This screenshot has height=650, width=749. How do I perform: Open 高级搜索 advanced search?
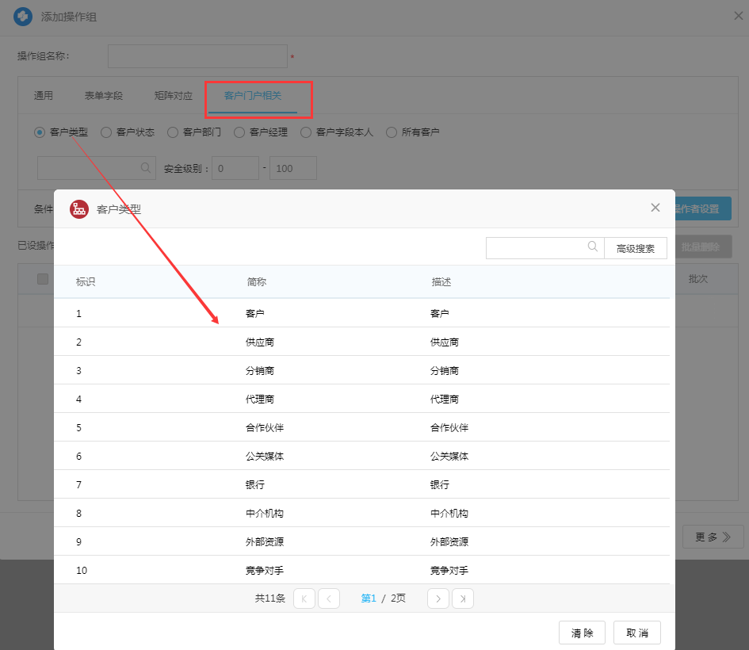(635, 248)
